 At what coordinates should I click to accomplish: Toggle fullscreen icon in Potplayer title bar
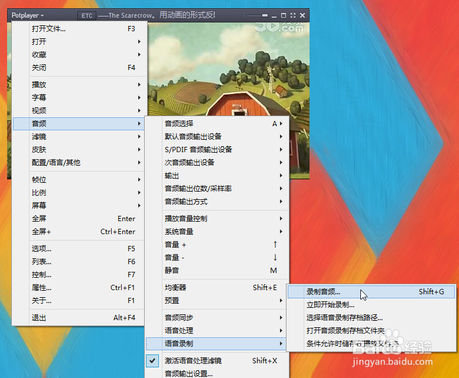[x=293, y=15]
